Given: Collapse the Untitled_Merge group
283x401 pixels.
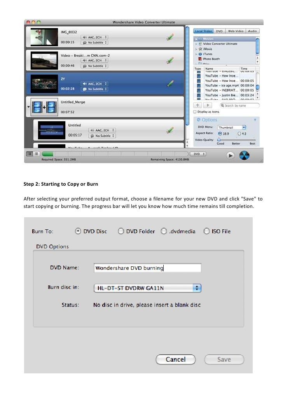Looking at the screenshot, I should click(x=28, y=107).
